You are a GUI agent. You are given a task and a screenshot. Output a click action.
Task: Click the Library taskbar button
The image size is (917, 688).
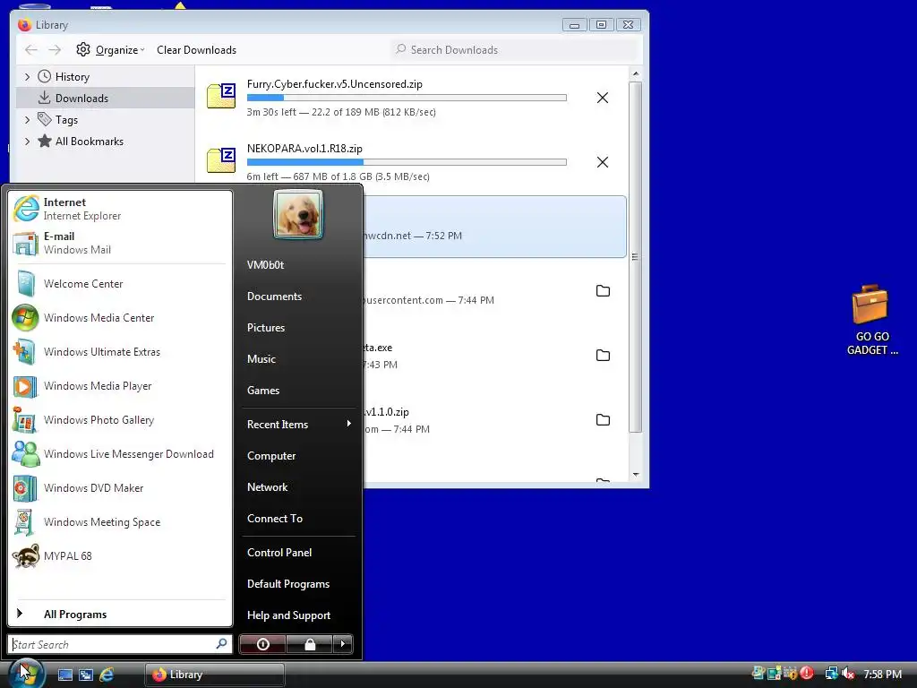[215, 675]
